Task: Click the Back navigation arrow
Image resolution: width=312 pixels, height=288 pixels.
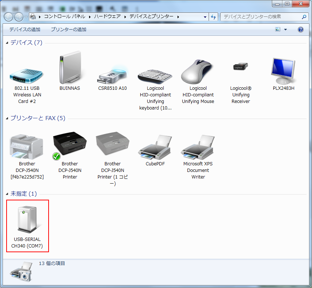Action: (8, 17)
